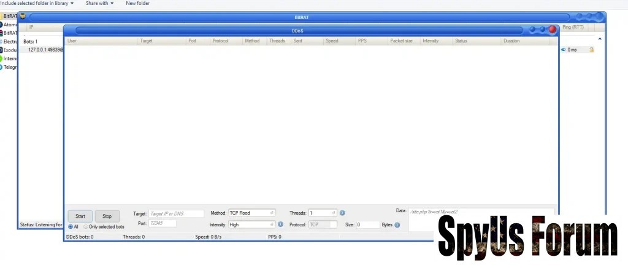Open the Method dropdown showing TCP Flood
Viewport: 628px width, 268px height.
[251, 213]
